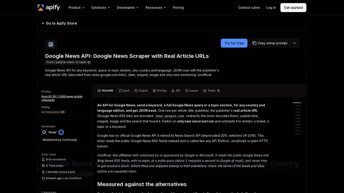Open the pricing link from $1.26 per 1,000
The image size is (344, 193).
point(62,98)
